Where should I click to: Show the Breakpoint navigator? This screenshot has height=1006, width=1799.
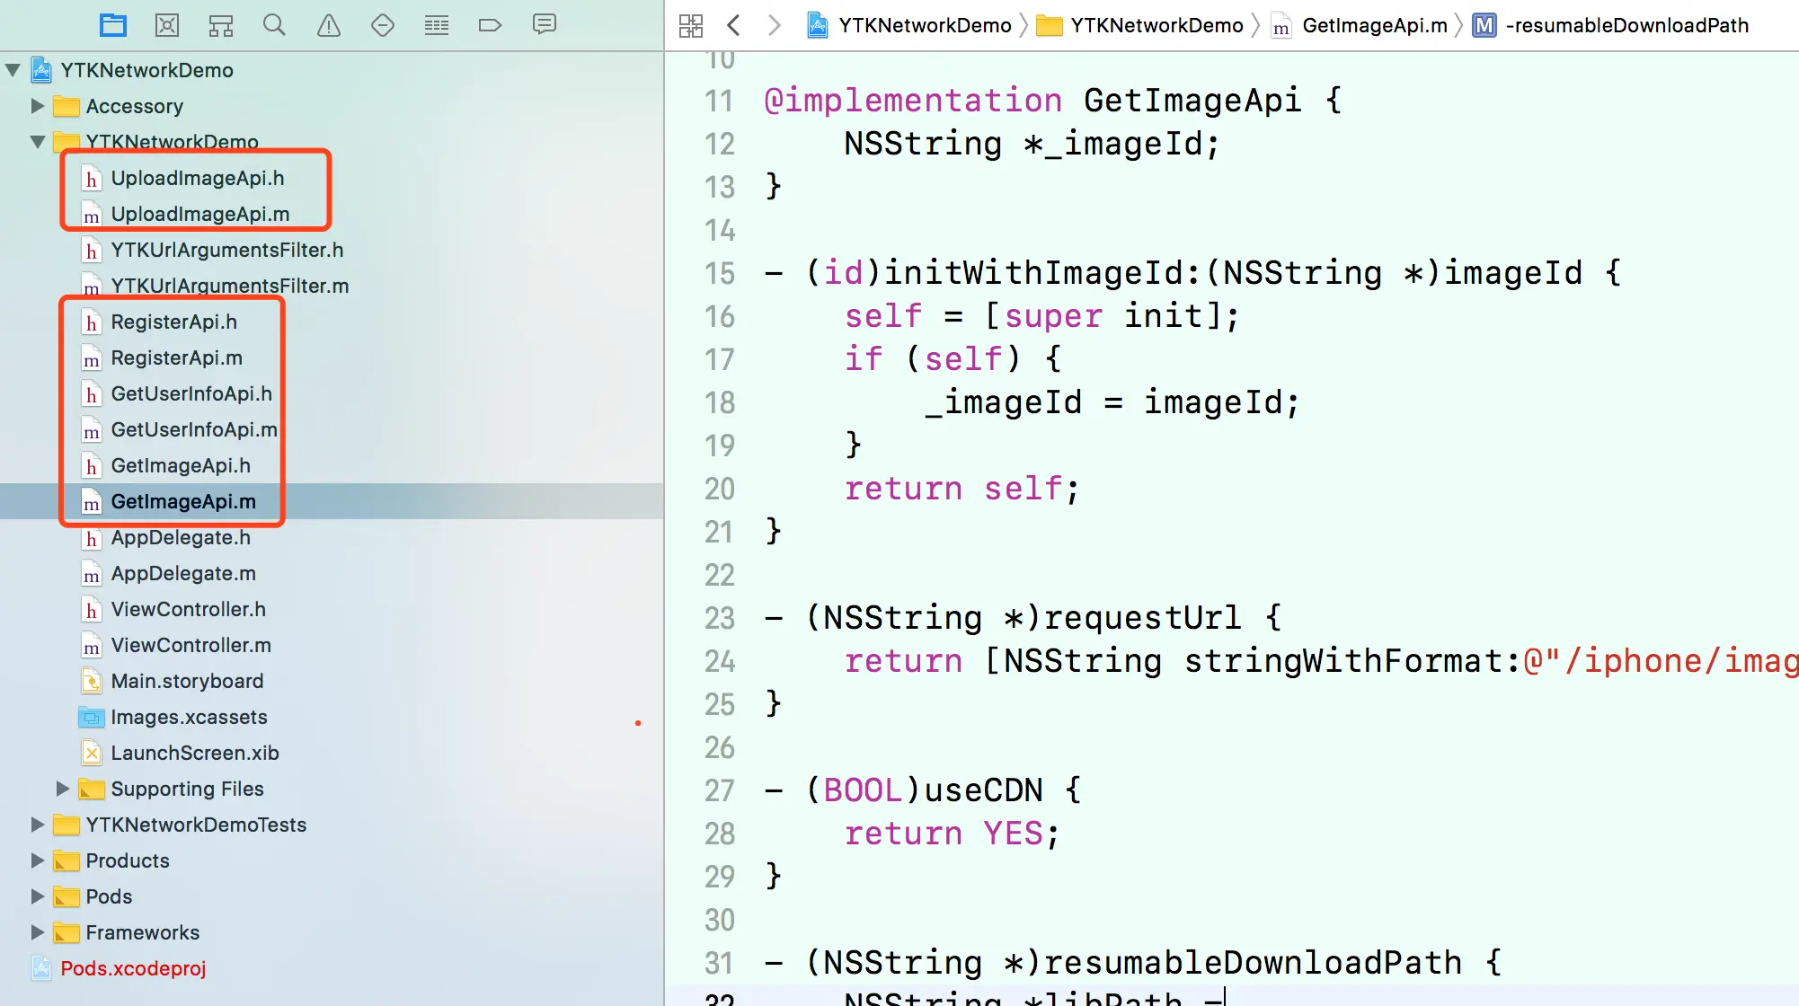point(490,25)
